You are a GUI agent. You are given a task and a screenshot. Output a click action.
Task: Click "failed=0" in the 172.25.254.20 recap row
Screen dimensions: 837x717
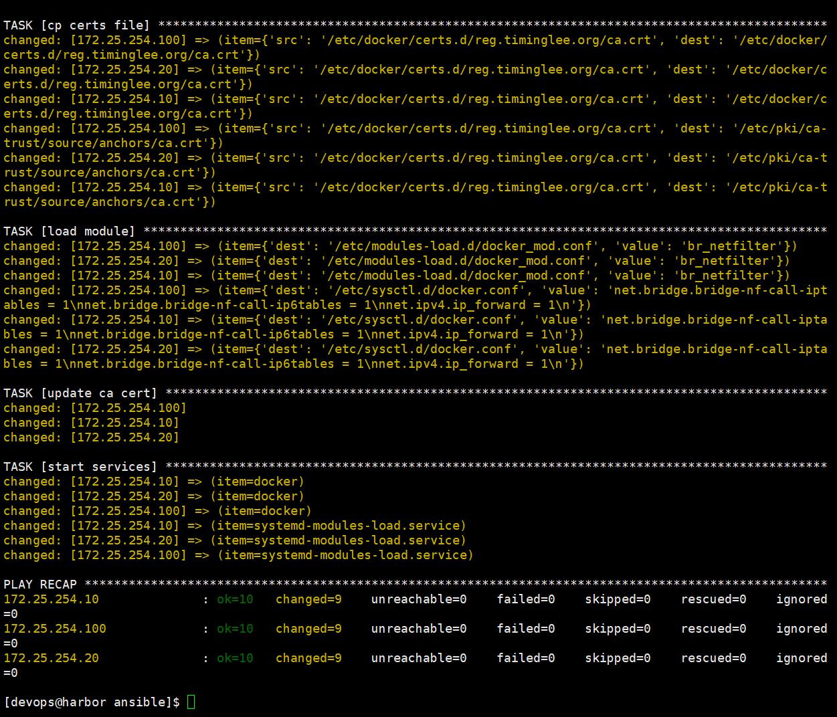[x=526, y=658]
